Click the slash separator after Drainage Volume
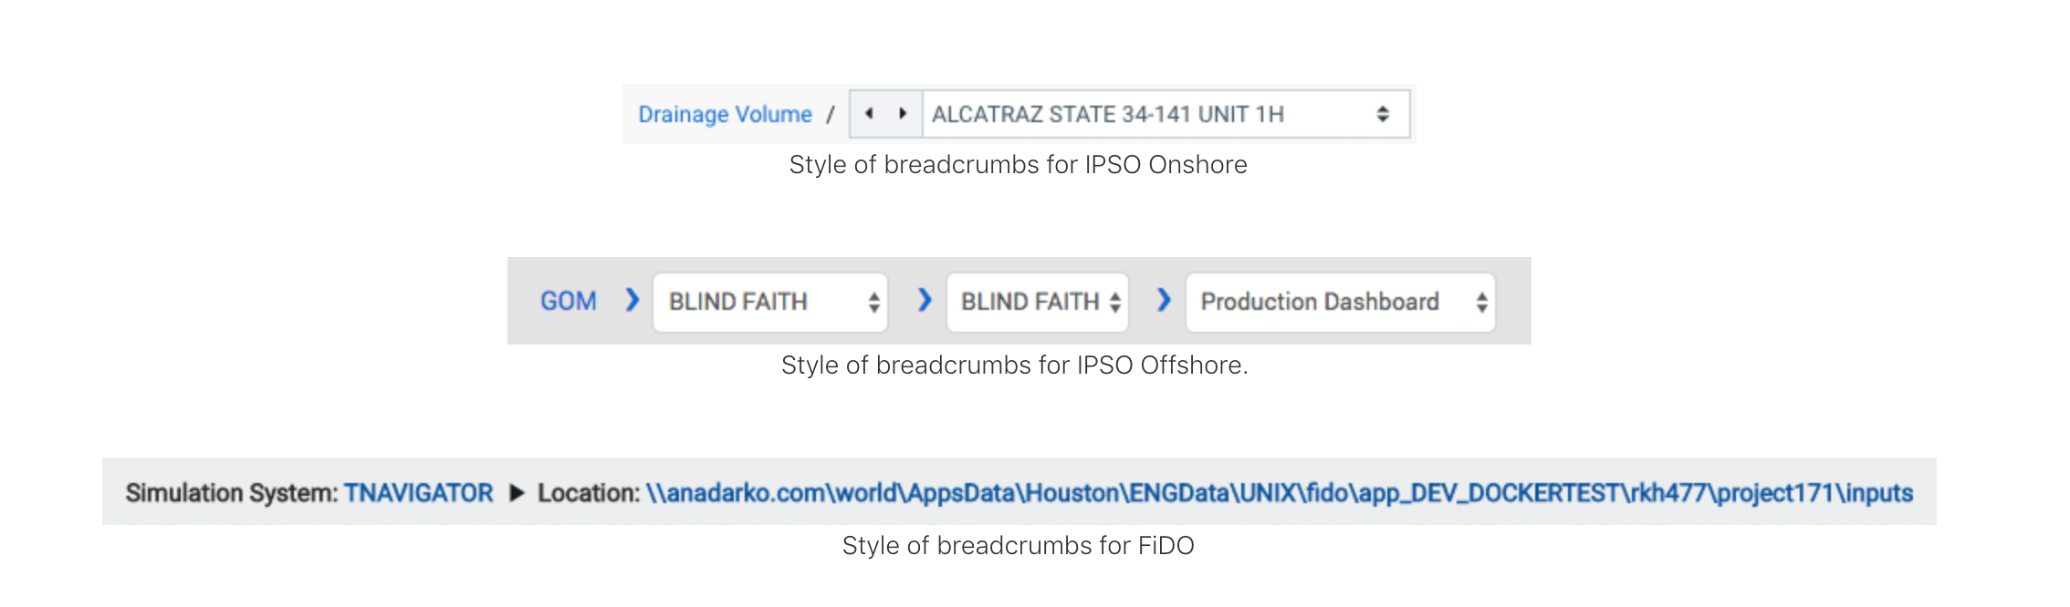This screenshot has height=607, width=2070. coord(831,113)
